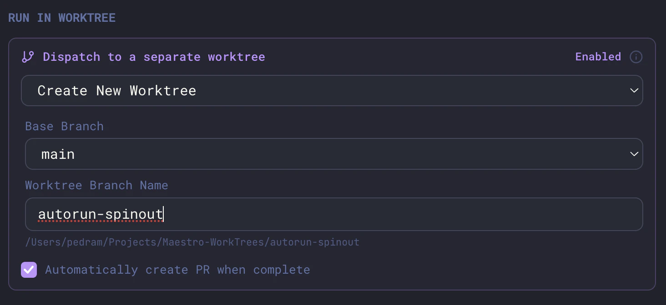The image size is (666, 305).
Task: Open the info tooltip icon next to Enabled
Action: (636, 57)
